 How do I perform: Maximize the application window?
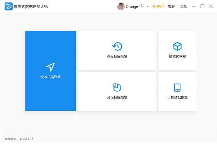click(x=203, y=6)
